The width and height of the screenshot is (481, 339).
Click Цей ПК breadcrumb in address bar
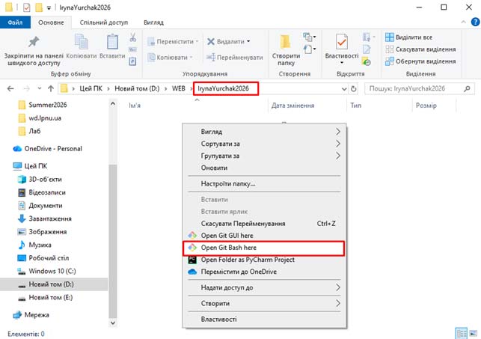(91, 88)
